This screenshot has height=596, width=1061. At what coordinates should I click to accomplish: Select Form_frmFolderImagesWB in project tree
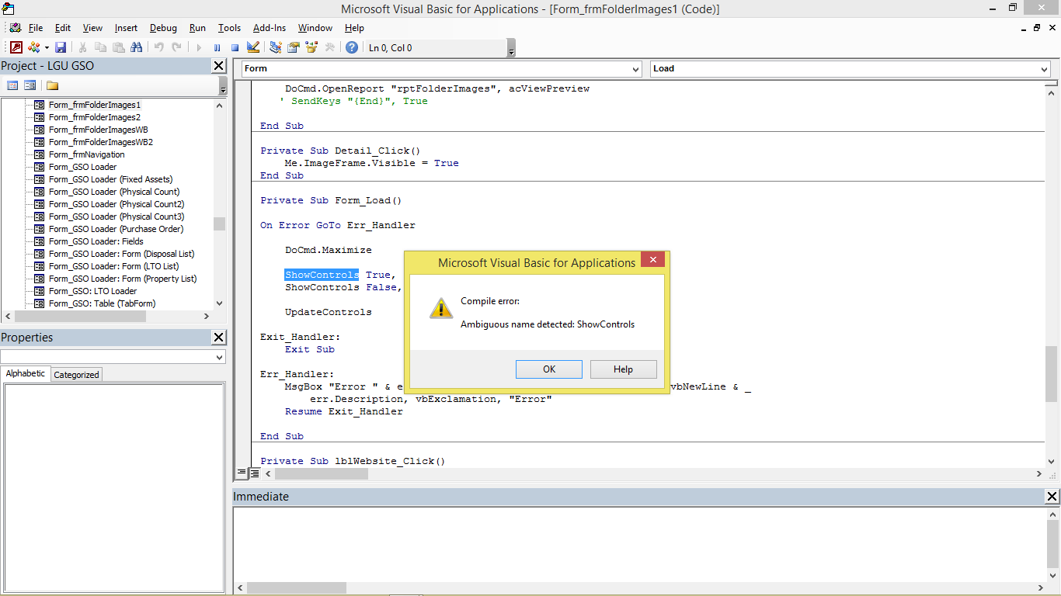pyautogui.click(x=99, y=130)
